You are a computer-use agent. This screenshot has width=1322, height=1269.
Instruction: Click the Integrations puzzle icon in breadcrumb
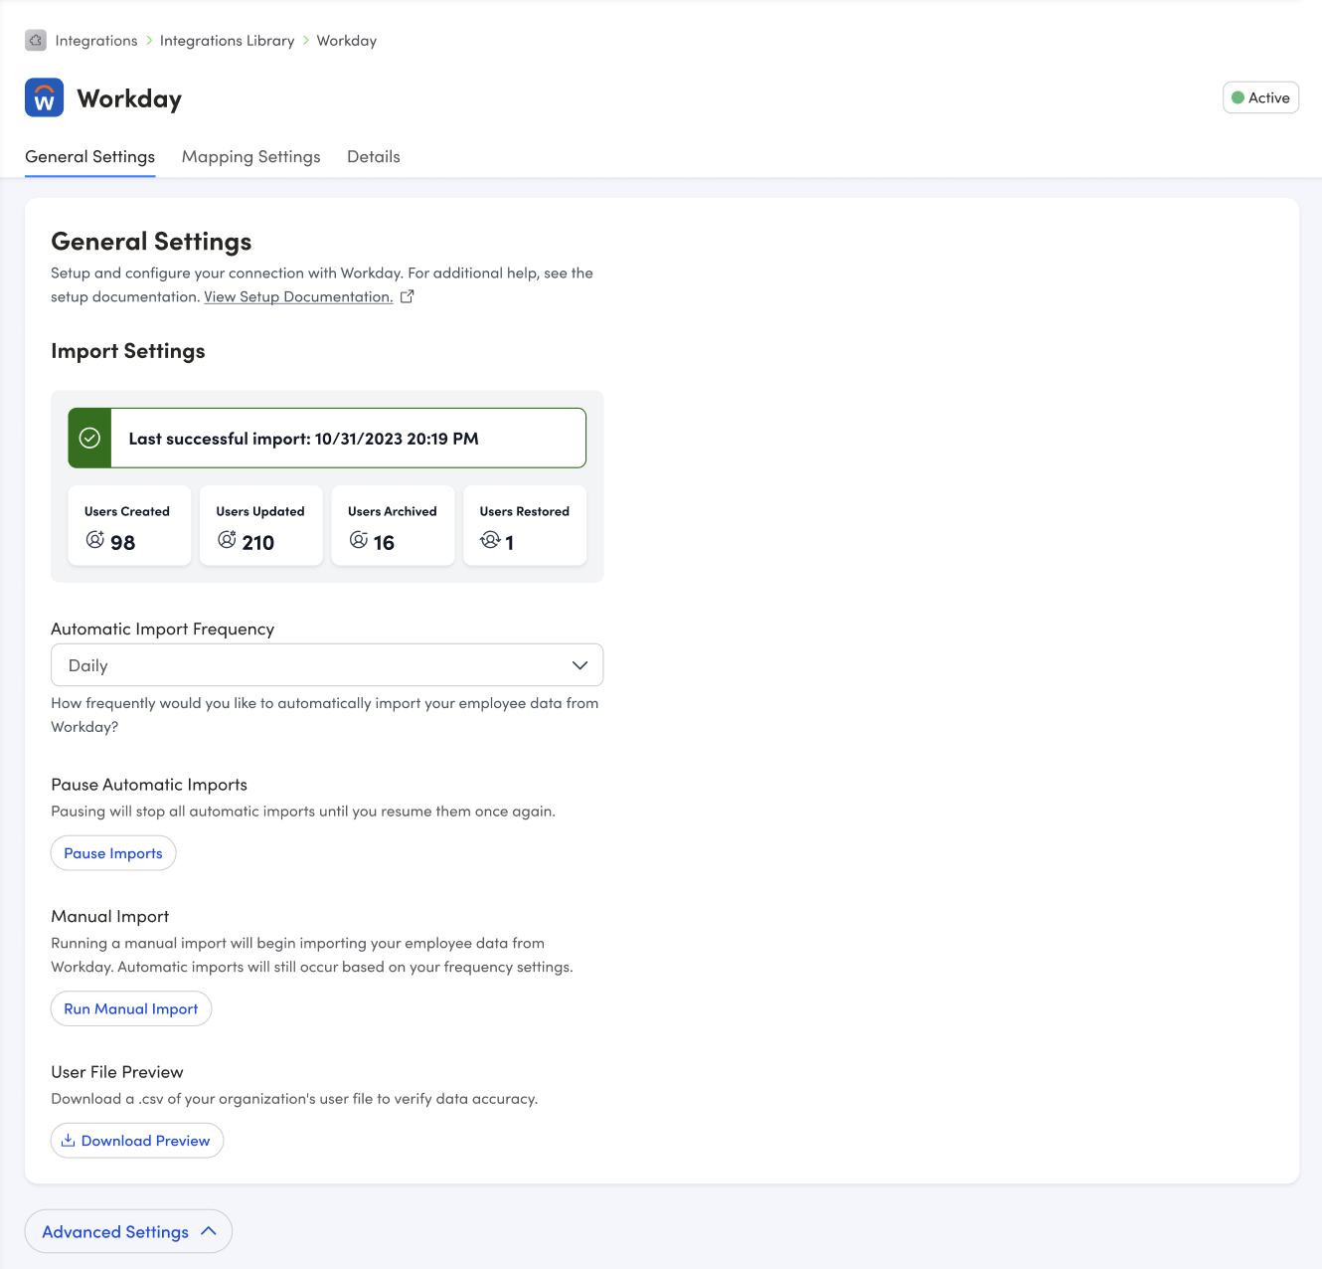click(x=36, y=41)
